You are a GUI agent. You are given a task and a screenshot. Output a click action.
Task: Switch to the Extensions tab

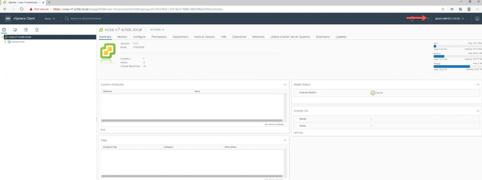323,37
